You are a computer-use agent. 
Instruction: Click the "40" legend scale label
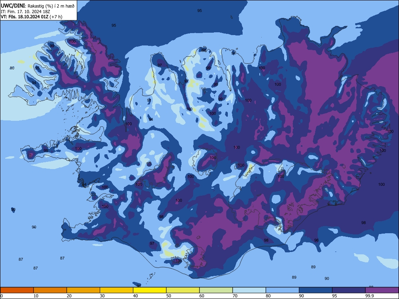click(x=135, y=296)
